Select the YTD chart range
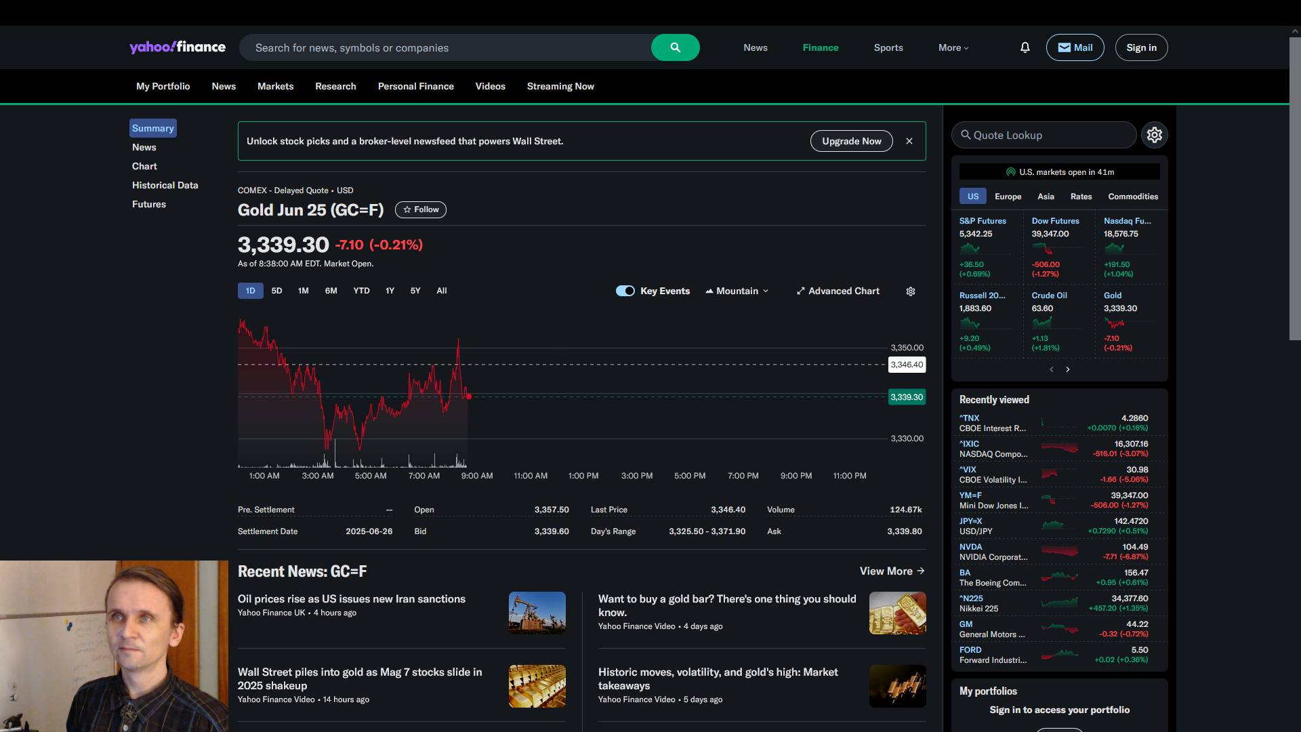The width and height of the screenshot is (1301, 732). (361, 291)
